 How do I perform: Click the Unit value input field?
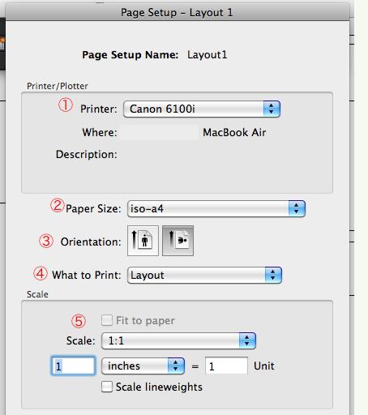pos(226,366)
